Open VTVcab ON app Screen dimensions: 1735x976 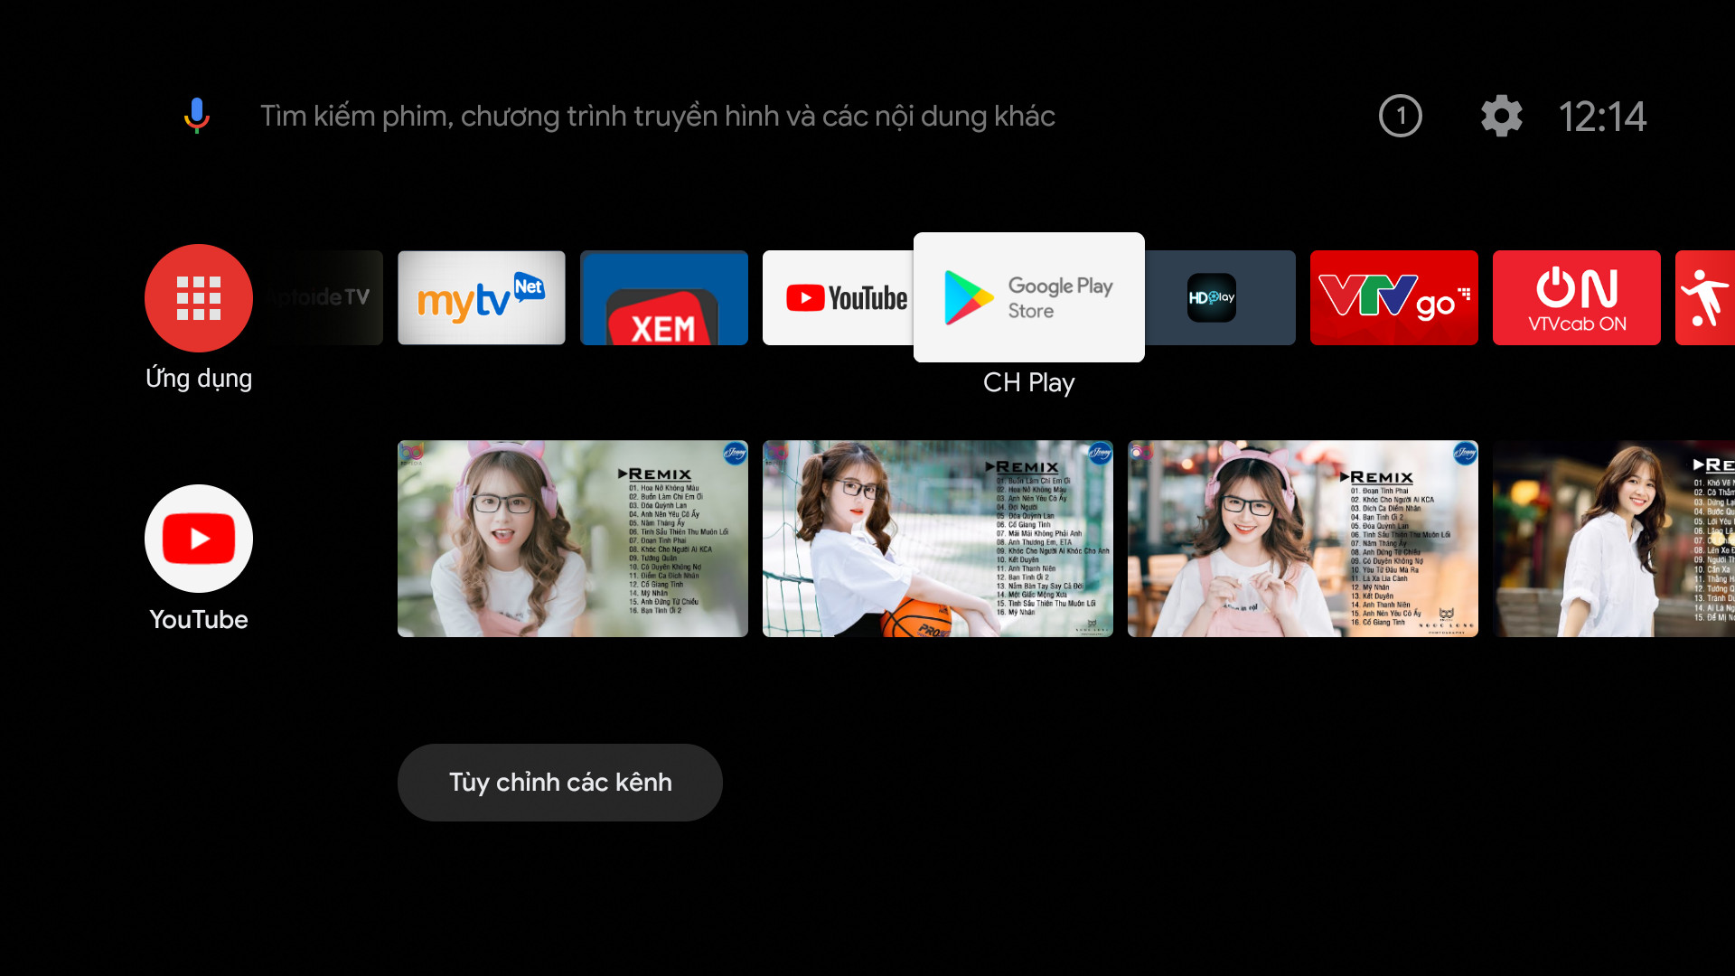[1575, 296]
